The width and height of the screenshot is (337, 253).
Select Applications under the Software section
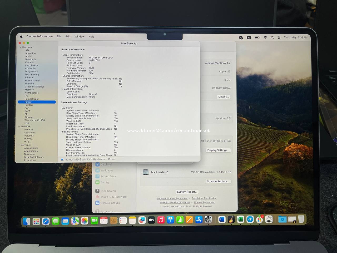31,151
